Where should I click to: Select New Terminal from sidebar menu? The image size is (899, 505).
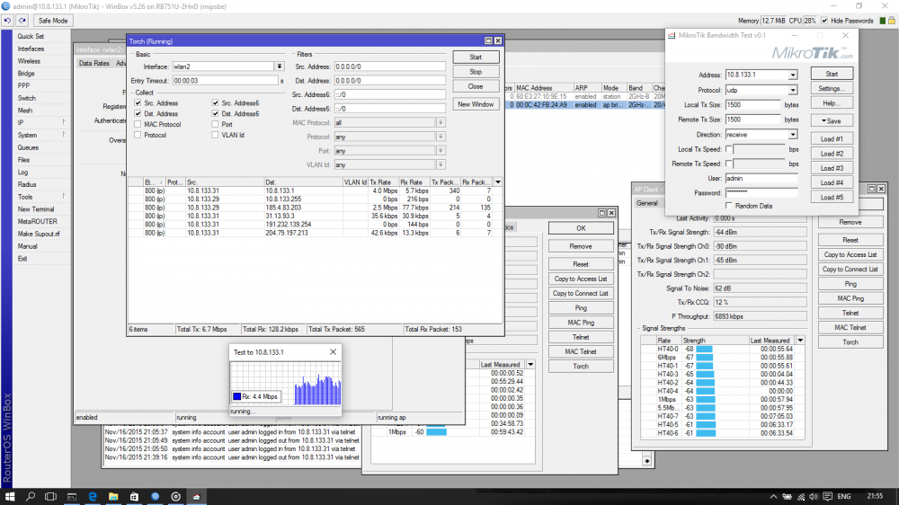click(x=36, y=208)
